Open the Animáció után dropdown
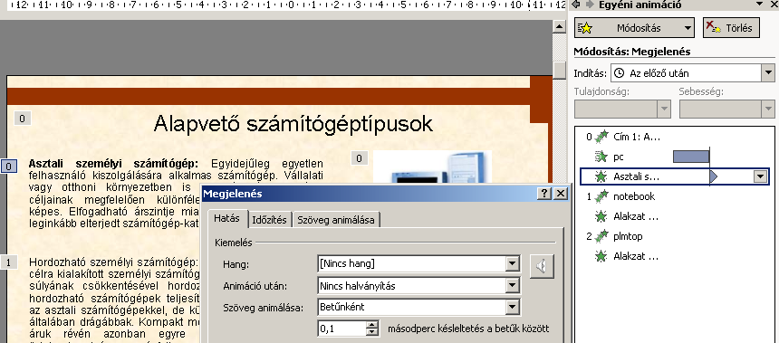The image size is (779, 343). 512,285
